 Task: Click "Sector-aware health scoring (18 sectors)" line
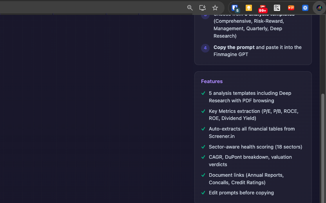pos(255,147)
